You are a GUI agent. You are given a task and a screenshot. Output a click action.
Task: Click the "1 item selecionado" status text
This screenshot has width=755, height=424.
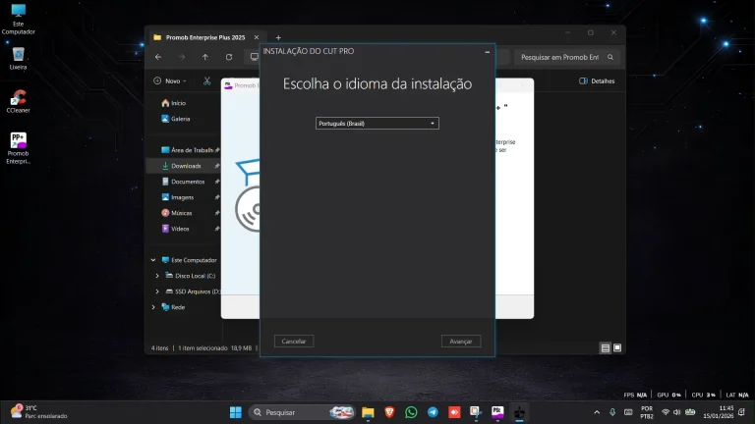click(203, 348)
